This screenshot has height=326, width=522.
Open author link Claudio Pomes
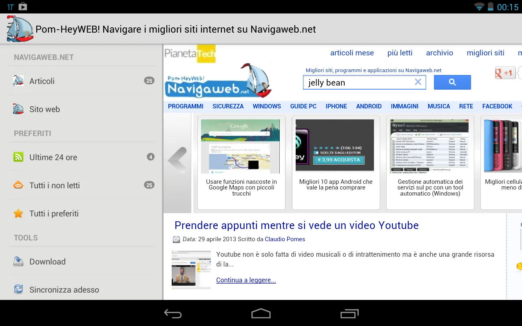pos(285,239)
